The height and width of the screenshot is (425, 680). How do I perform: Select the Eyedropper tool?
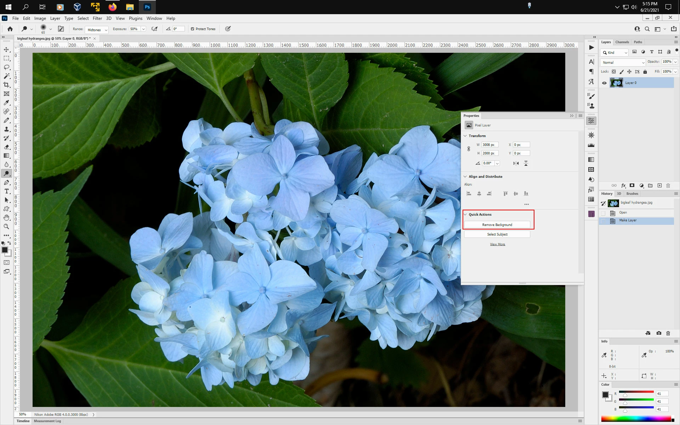pyautogui.click(x=6, y=103)
